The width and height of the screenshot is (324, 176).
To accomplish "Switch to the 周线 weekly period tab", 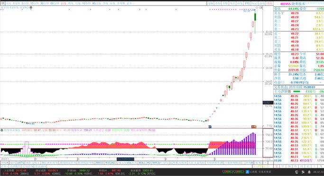I will click(x=71, y=3).
